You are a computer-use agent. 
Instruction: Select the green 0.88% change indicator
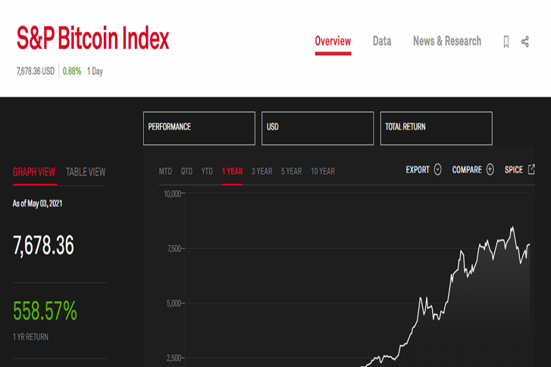73,70
